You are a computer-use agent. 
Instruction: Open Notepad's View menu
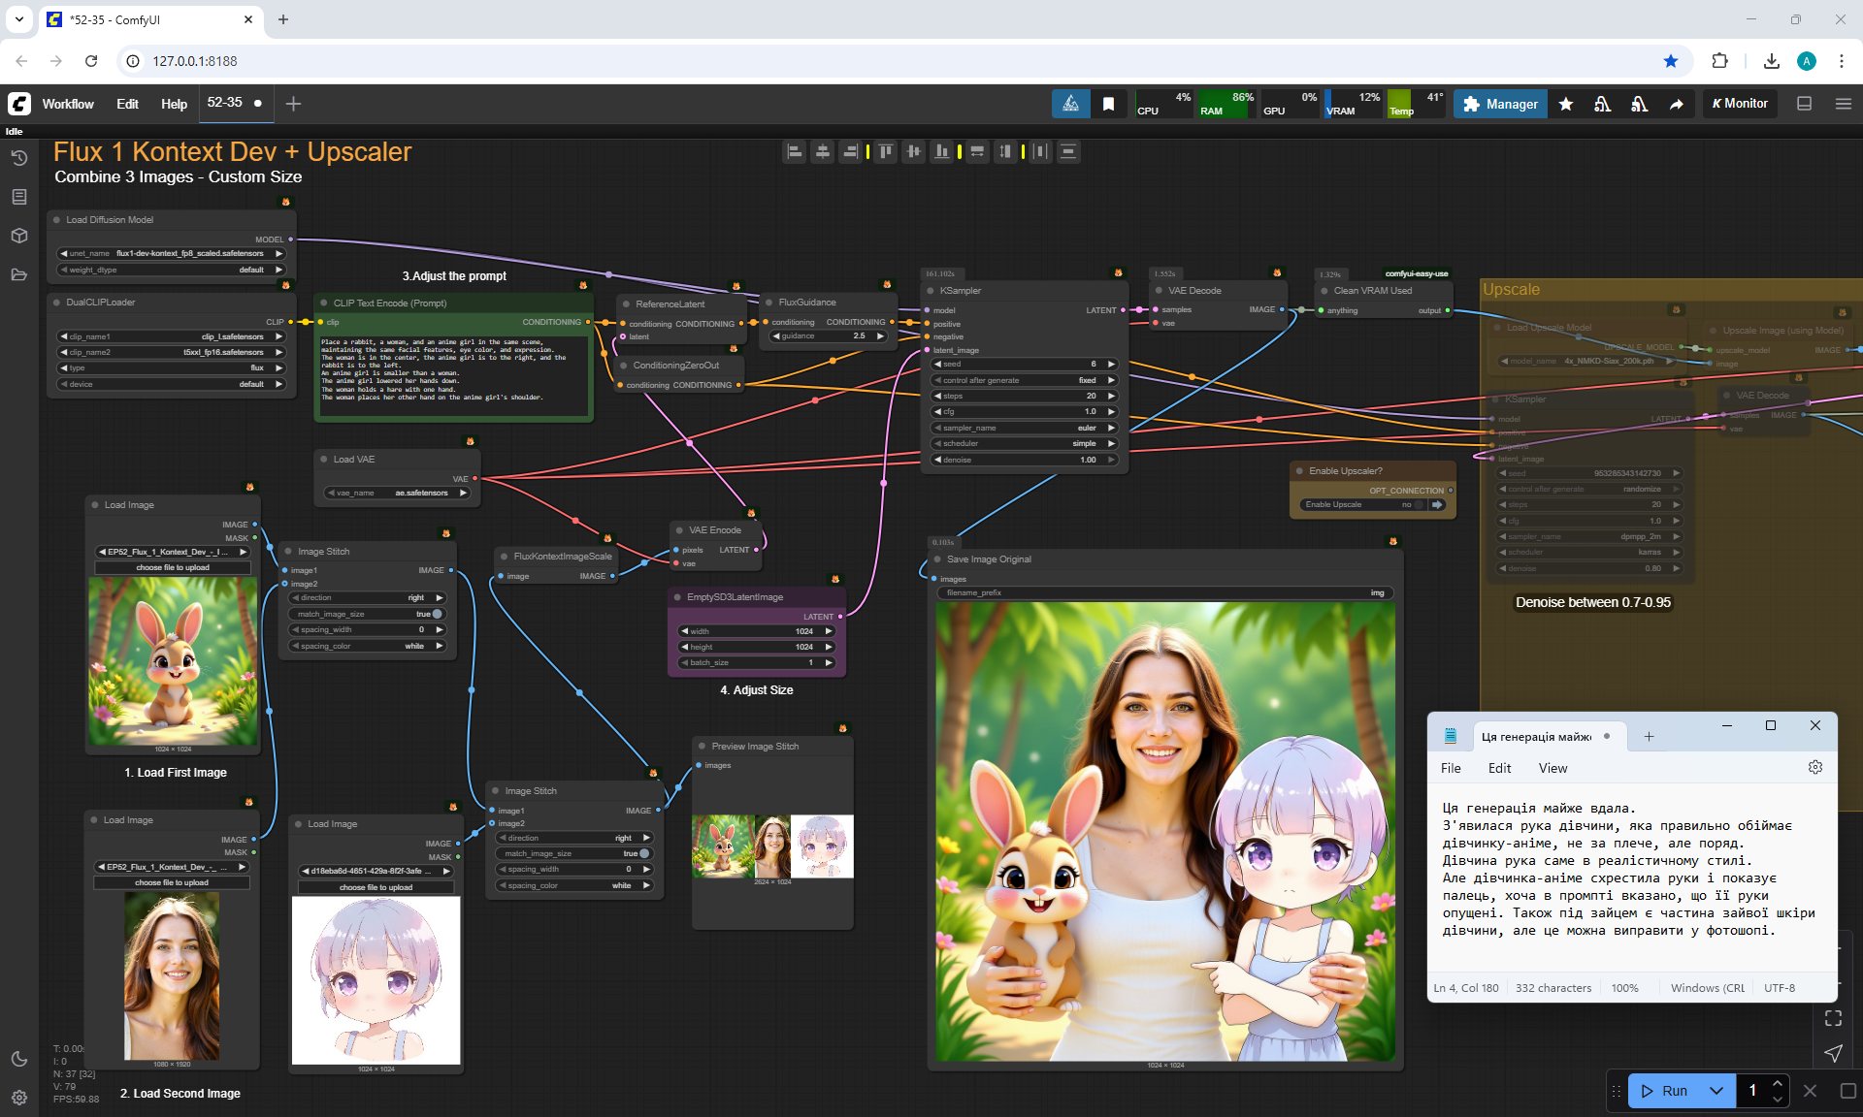tap(1552, 768)
